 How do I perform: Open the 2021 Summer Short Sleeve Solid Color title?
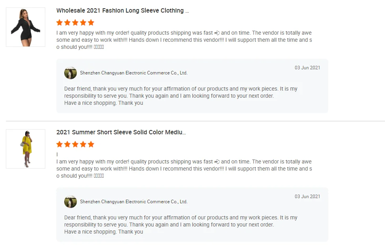click(x=121, y=132)
